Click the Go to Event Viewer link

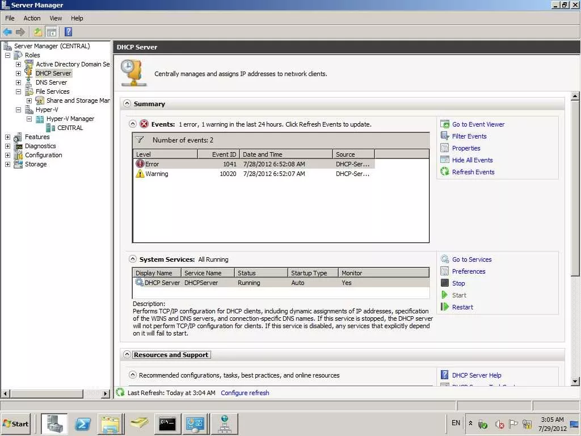click(478, 124)
